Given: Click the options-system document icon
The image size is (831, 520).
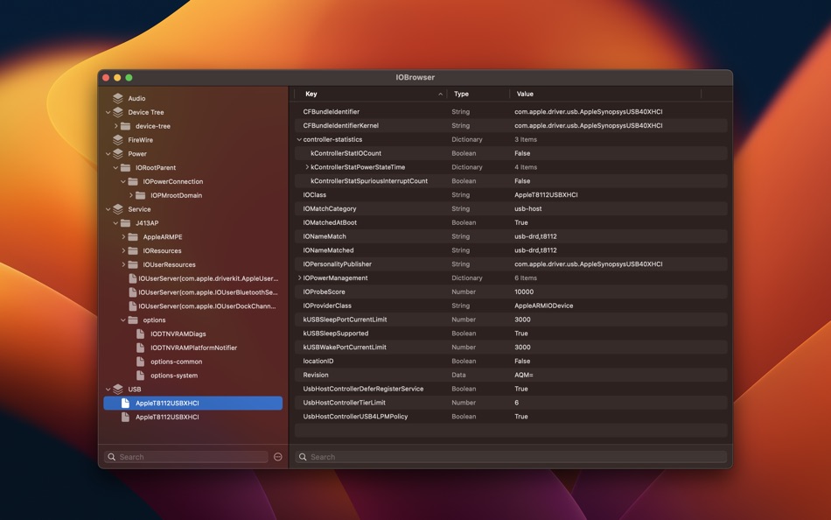Looking at the screenshot, I should tap(141, 376).
